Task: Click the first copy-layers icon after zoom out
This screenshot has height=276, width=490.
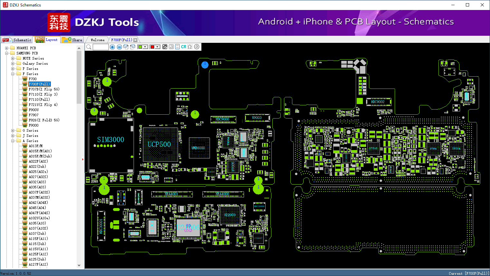Action: click(126, 47)
